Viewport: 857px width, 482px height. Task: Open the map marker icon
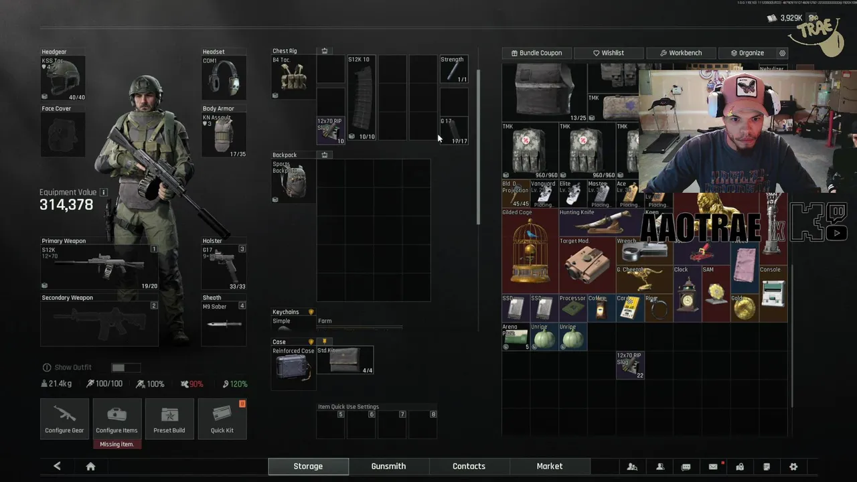click(x=740, y=467)
